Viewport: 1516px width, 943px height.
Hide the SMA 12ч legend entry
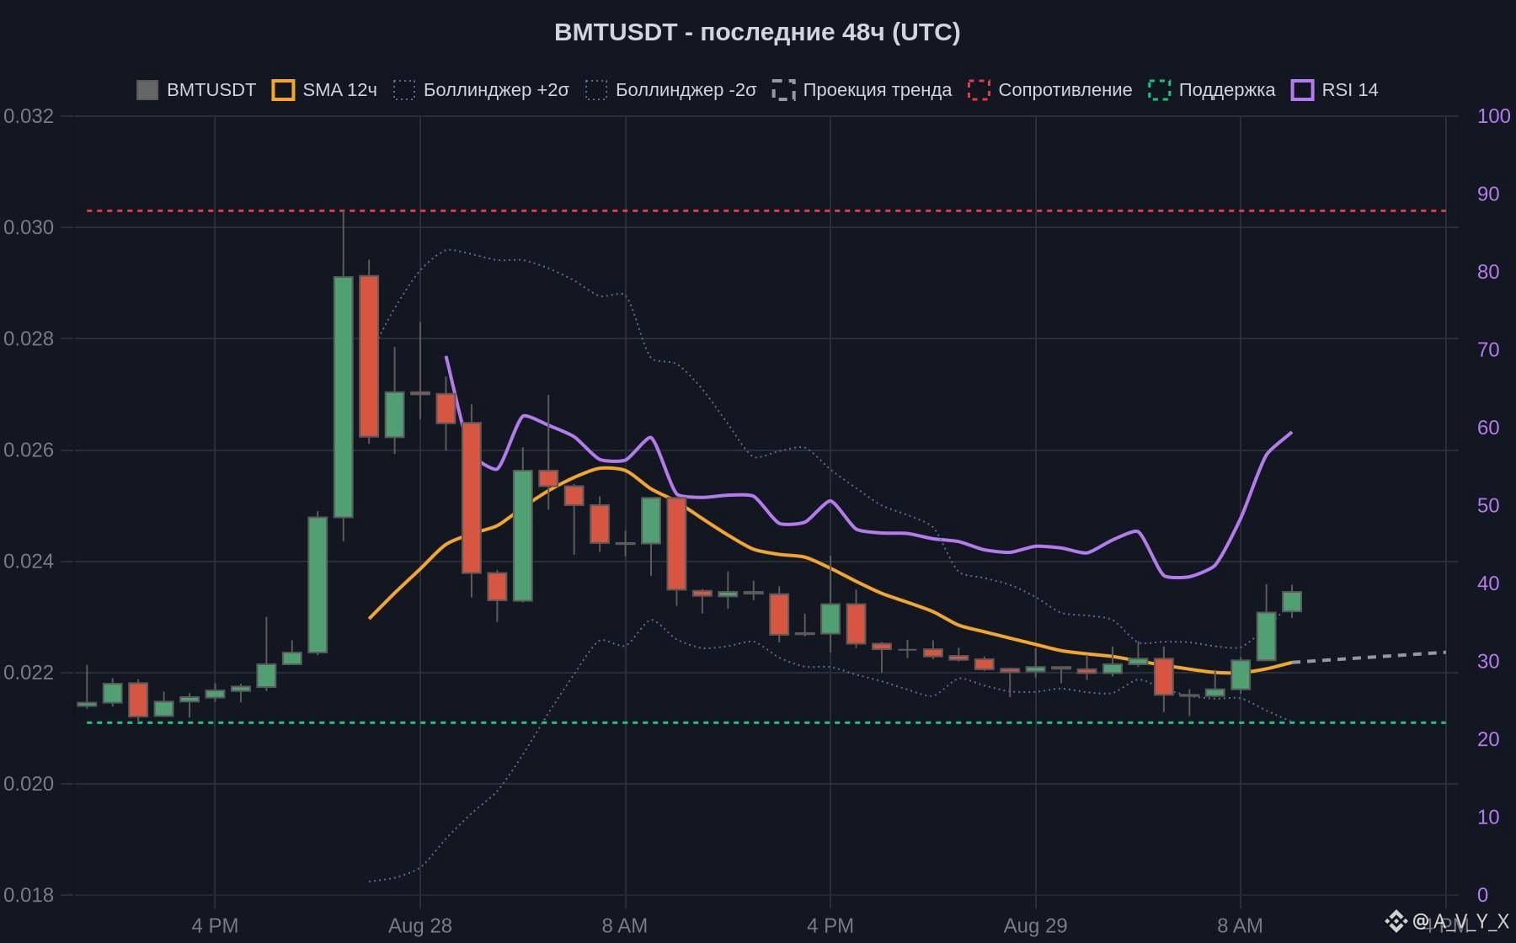click(x=324, y=90)
